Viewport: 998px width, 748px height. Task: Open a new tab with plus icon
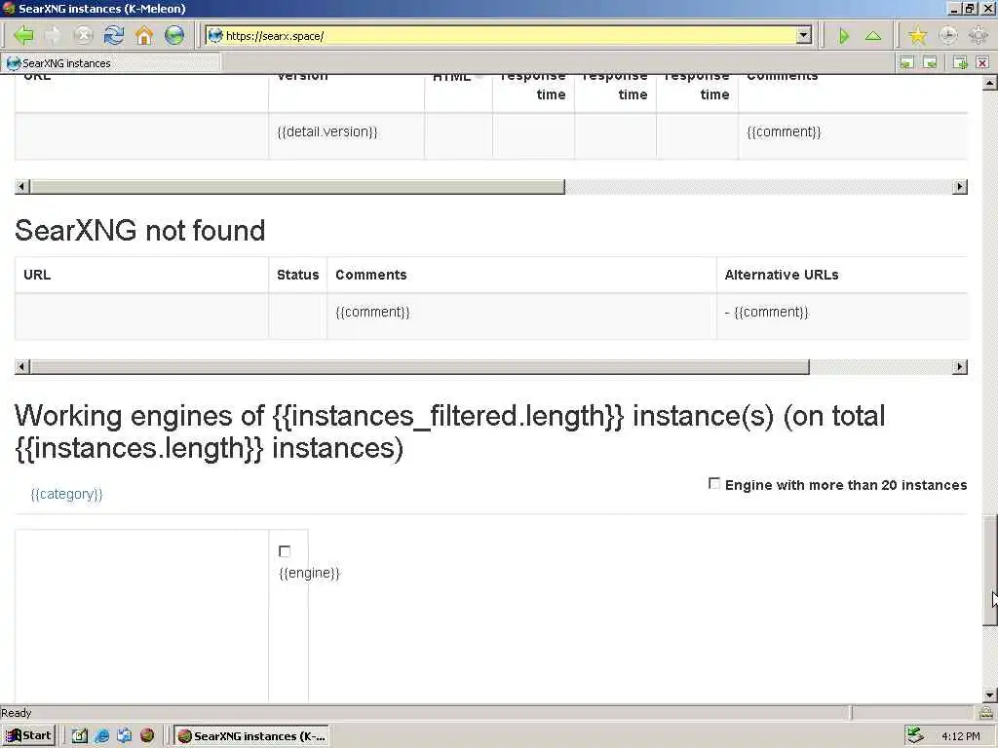pyautogui.click(x=960, y=62)
